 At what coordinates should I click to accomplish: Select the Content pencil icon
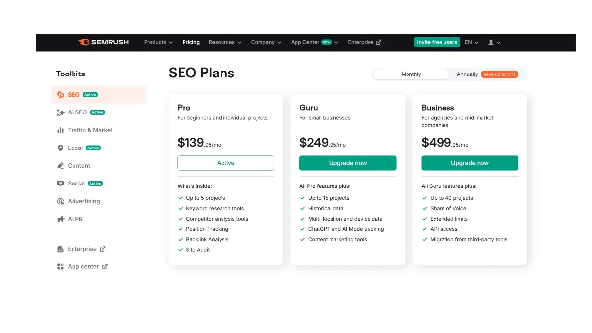(x=61, y=166)
